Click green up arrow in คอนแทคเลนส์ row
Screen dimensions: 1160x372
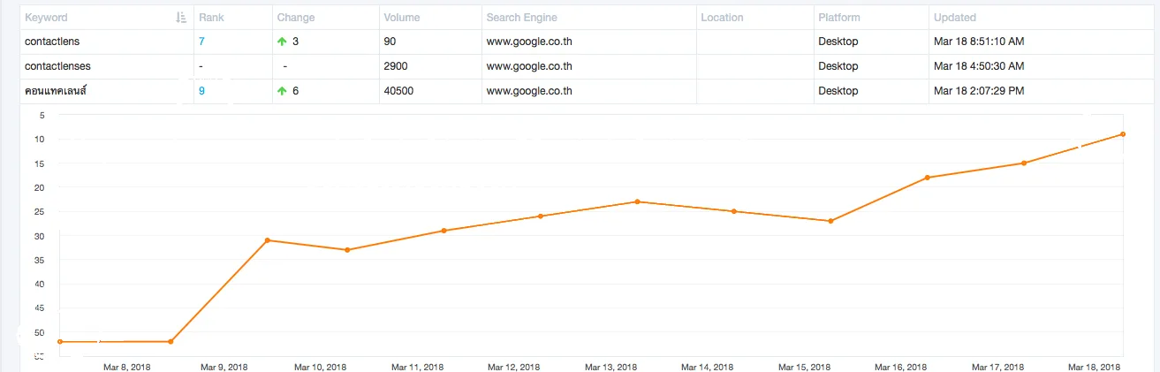tap(282, 91)
